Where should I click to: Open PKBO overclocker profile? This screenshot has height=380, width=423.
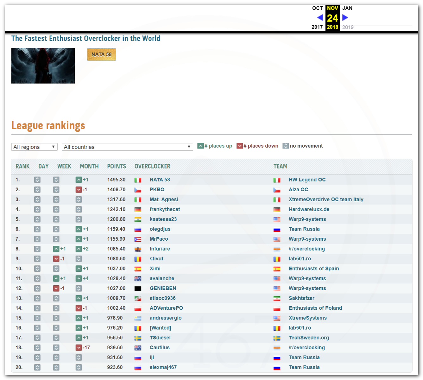[157, 189]
